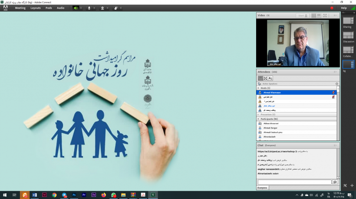Image resolution: width=356 pixels, height=199 pixels.
Task: Open the microphone options dropdown arrow
Action: pyautogui.click(x=94, y=8)
